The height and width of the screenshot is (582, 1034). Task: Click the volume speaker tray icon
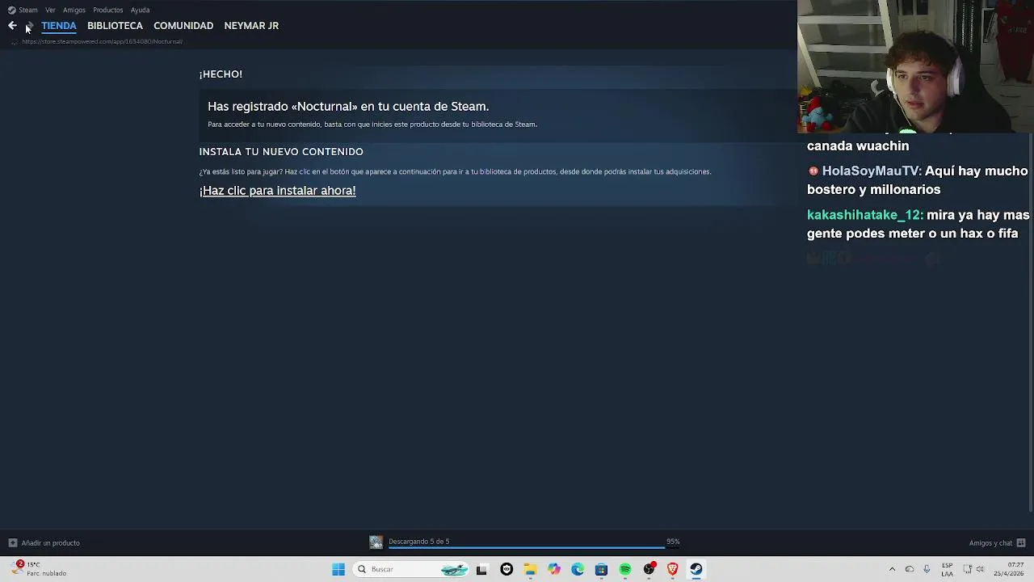tap(981, 570)
